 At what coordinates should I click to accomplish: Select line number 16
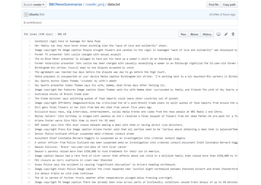coord(29,107)
